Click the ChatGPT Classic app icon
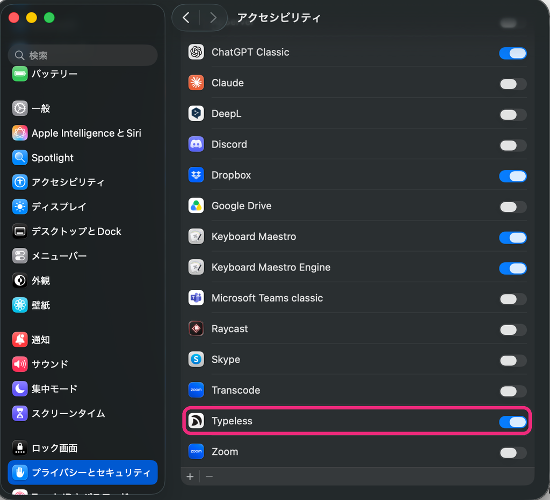 196,52
